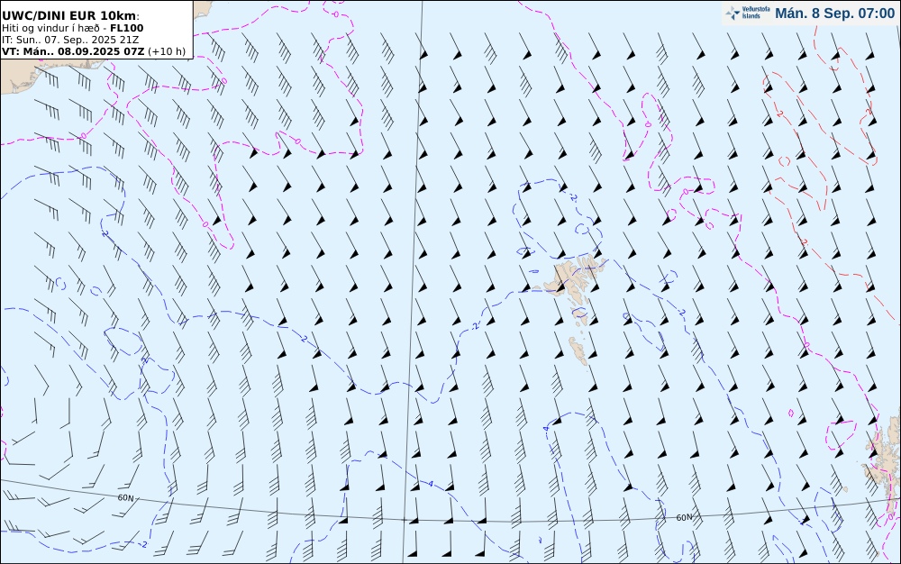The height and width of the screenshot is (564, 901).
Task: Click the Veðurstofa Íslands logo
Action: [748, 14]
